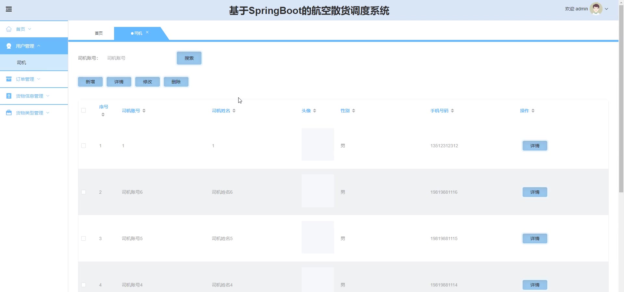Sort by 司机账号 column arrows

(144, 111)
